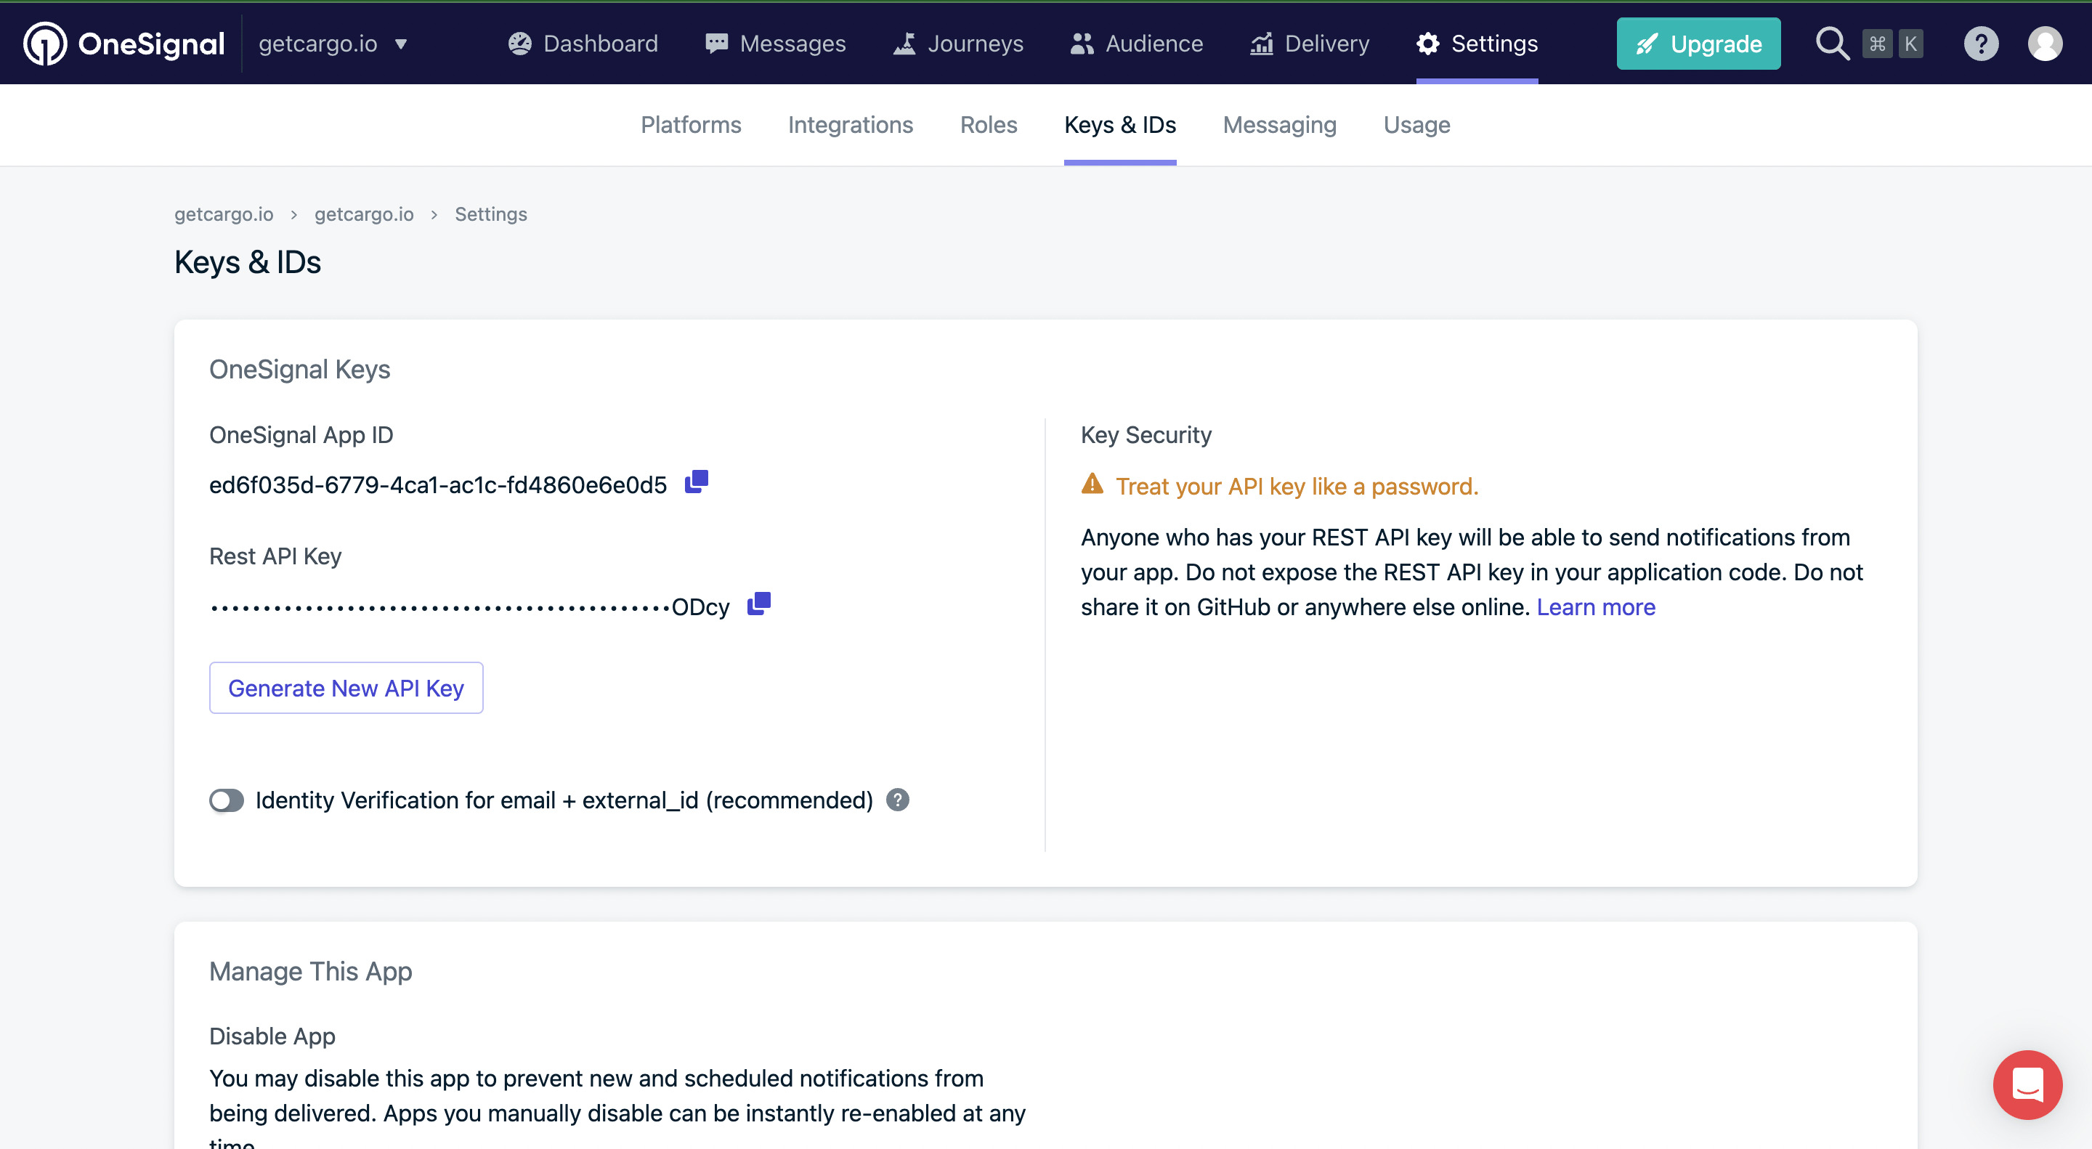Click the masked Rest API Key ending ODcy
Screen dimensions: 2092x1149
tap(469, 606)
